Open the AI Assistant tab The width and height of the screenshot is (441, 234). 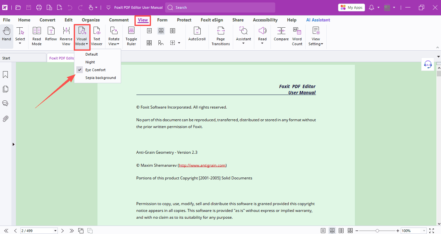pyautogui.click(x=318, y=20)
